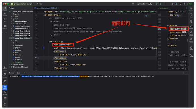Image resolution: width=196 pixels, height=109 pixels.
Task: Open the Structure tool window
Action: (x=5, y=27)
